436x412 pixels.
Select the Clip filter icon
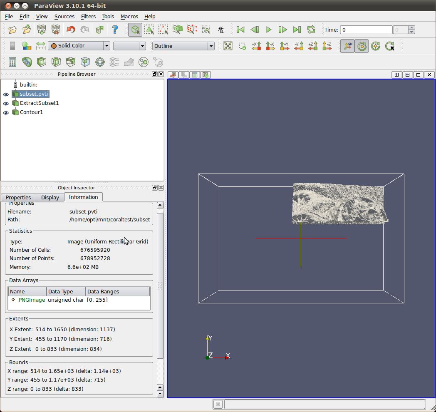[x=42, y=62]
